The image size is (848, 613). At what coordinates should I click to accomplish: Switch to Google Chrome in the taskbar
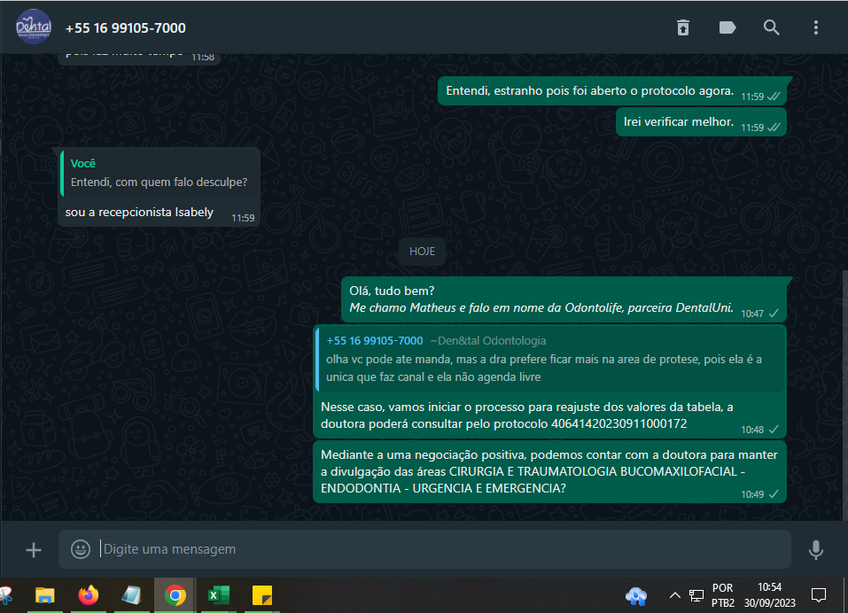[175, 595]
